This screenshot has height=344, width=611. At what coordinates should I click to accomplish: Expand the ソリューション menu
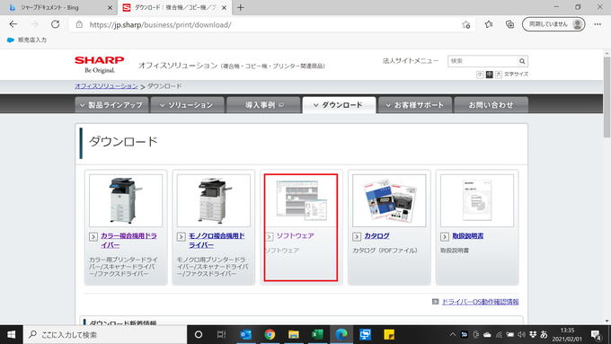point(188,105)
